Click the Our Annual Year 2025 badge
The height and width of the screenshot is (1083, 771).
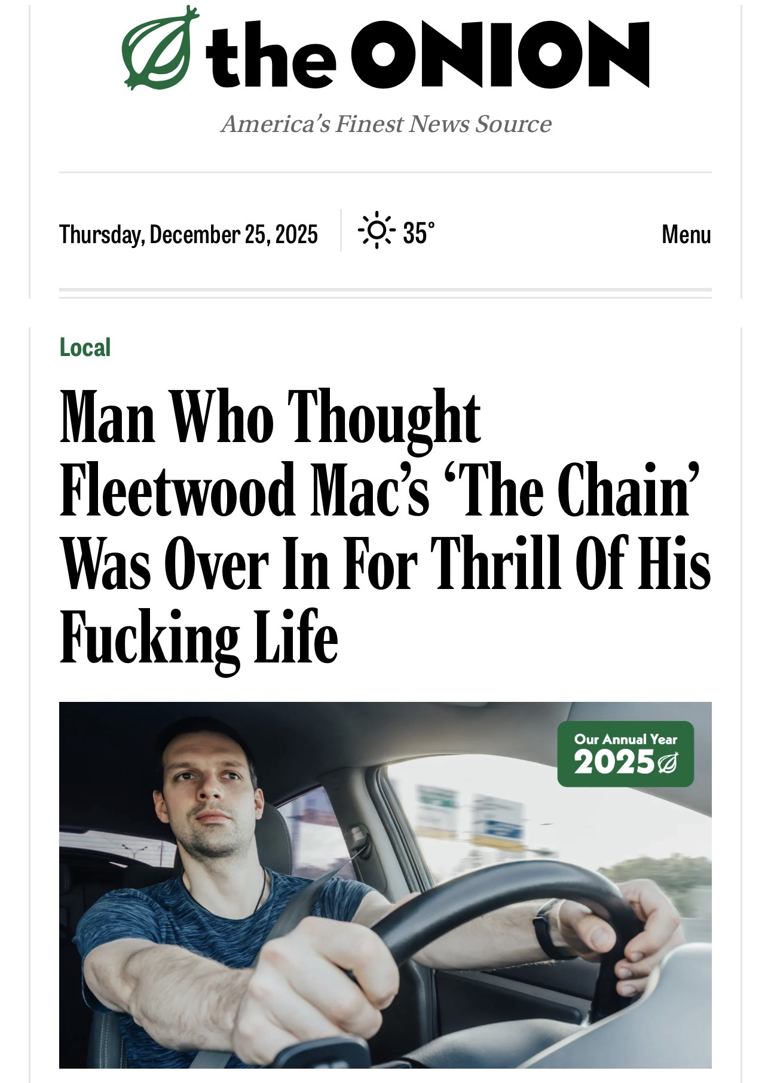click(625, 754)
